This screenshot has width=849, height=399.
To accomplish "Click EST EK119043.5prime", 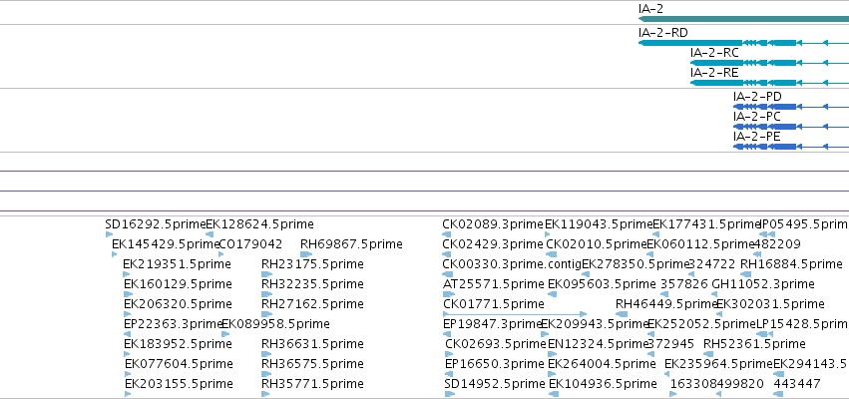I will (x=599, y=224).
